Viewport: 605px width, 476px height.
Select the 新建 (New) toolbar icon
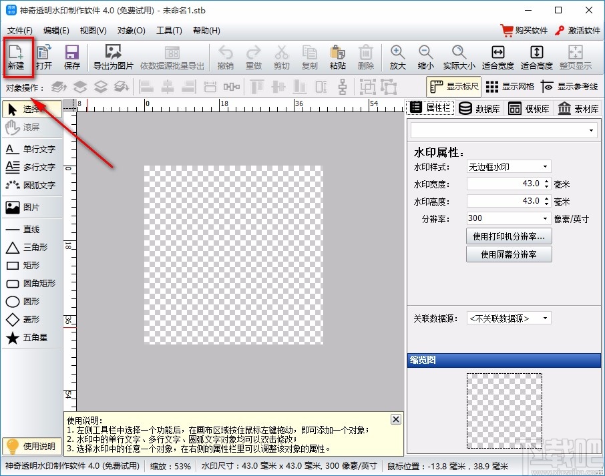tap(17, 57)
